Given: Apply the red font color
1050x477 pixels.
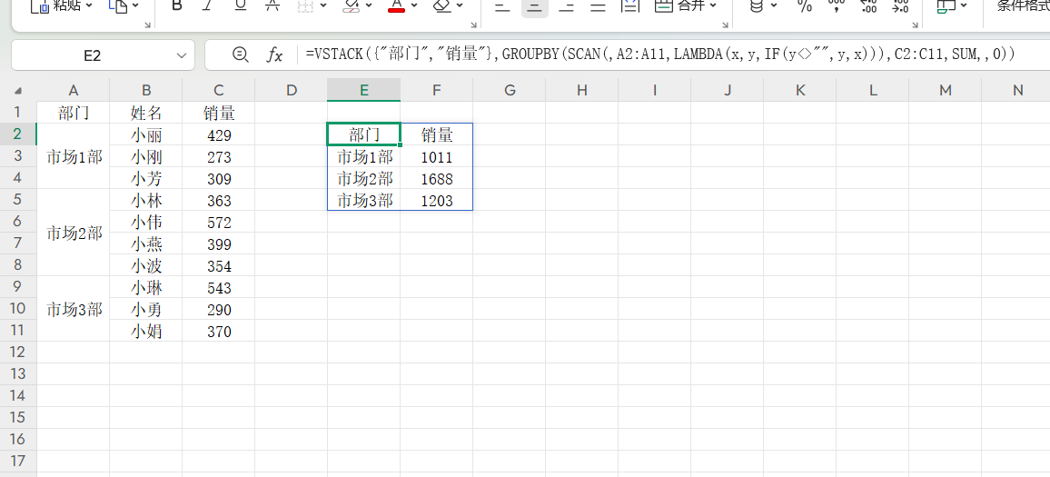Looking at the screenshot, I should click(396, 6).
